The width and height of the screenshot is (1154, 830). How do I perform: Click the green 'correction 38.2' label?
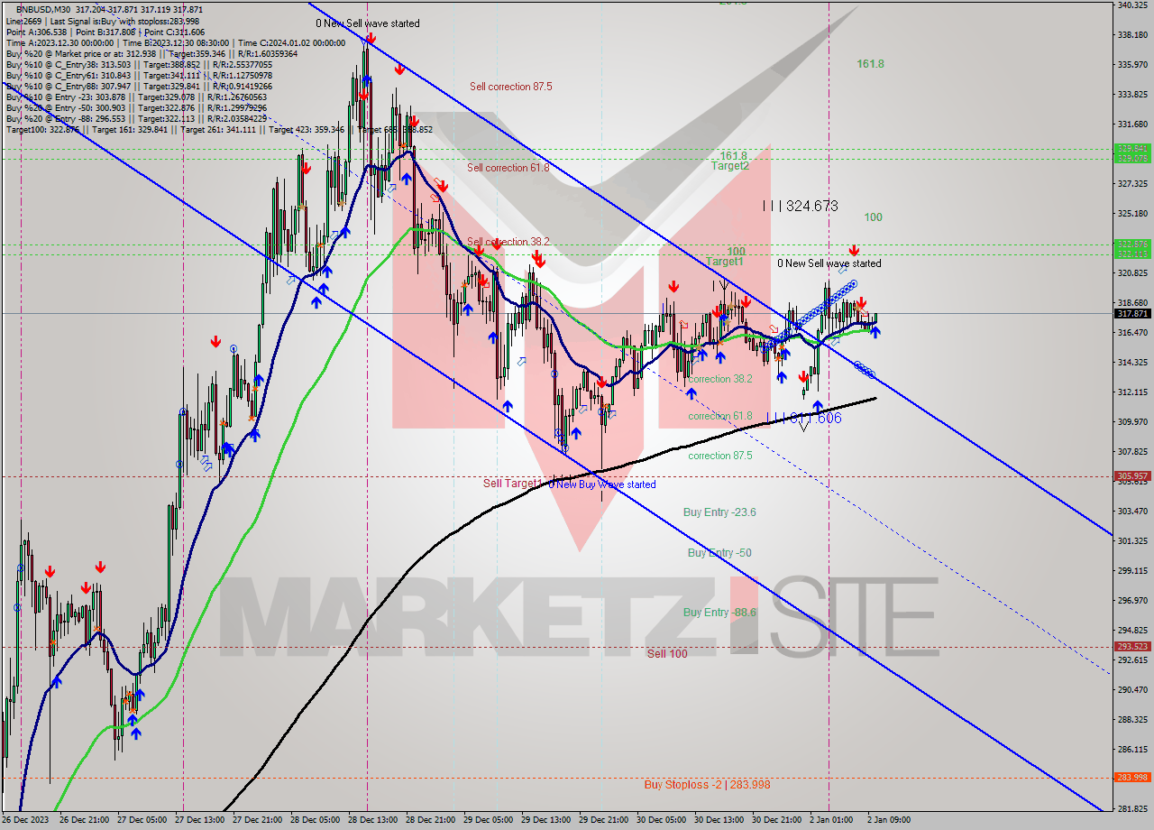click(719, 379)
